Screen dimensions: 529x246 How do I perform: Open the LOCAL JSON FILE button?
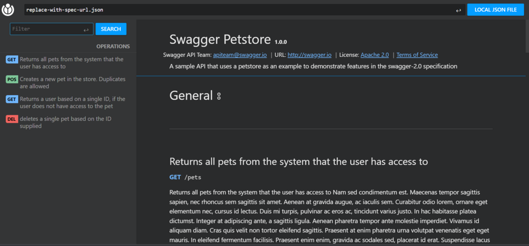(495, 10)
